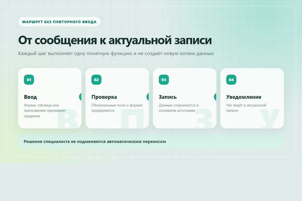Open the «Ввод» step card title
The height and width of the screenshot is (201, 302).
tap(30, 97)
